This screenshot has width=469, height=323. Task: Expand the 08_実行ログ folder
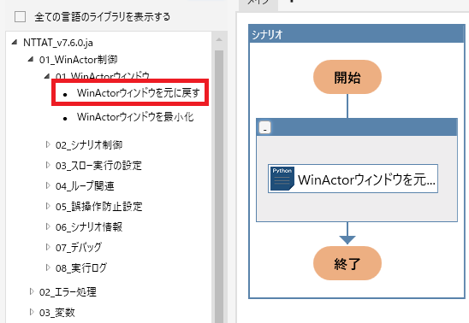(x=48, y=267)
